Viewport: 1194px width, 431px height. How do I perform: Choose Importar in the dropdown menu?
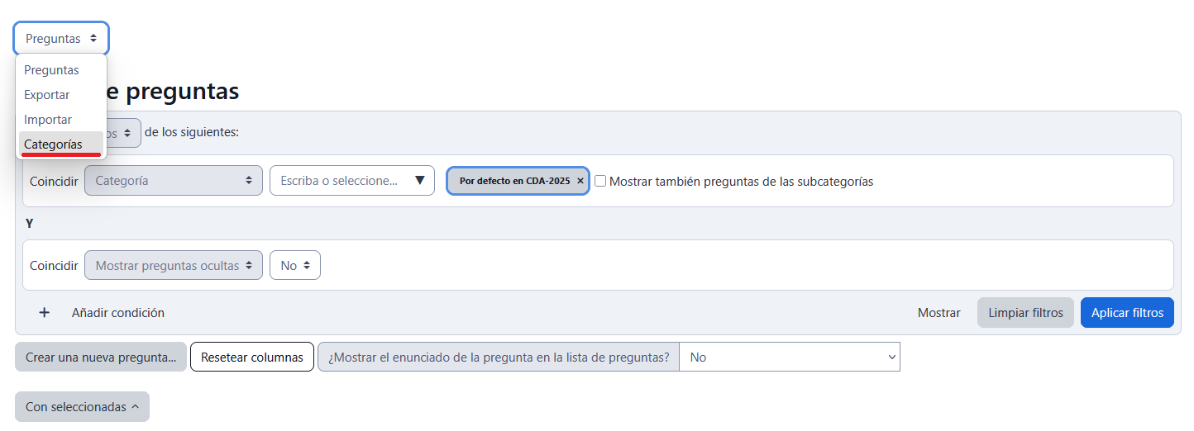pyautogui.click(x=48, y=120)
